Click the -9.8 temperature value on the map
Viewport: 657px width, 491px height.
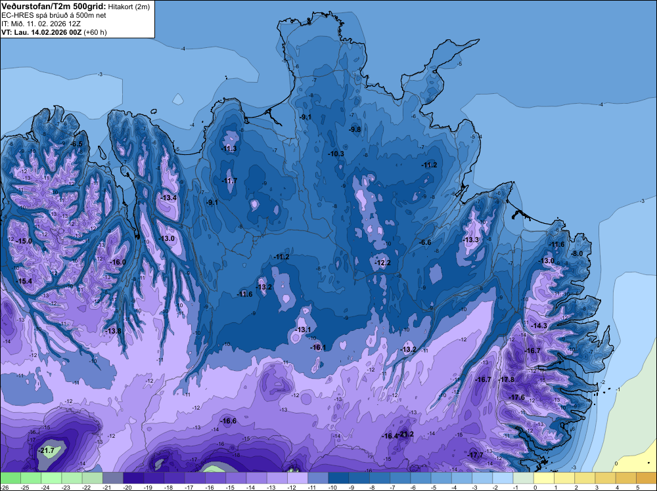pos(355,129)
